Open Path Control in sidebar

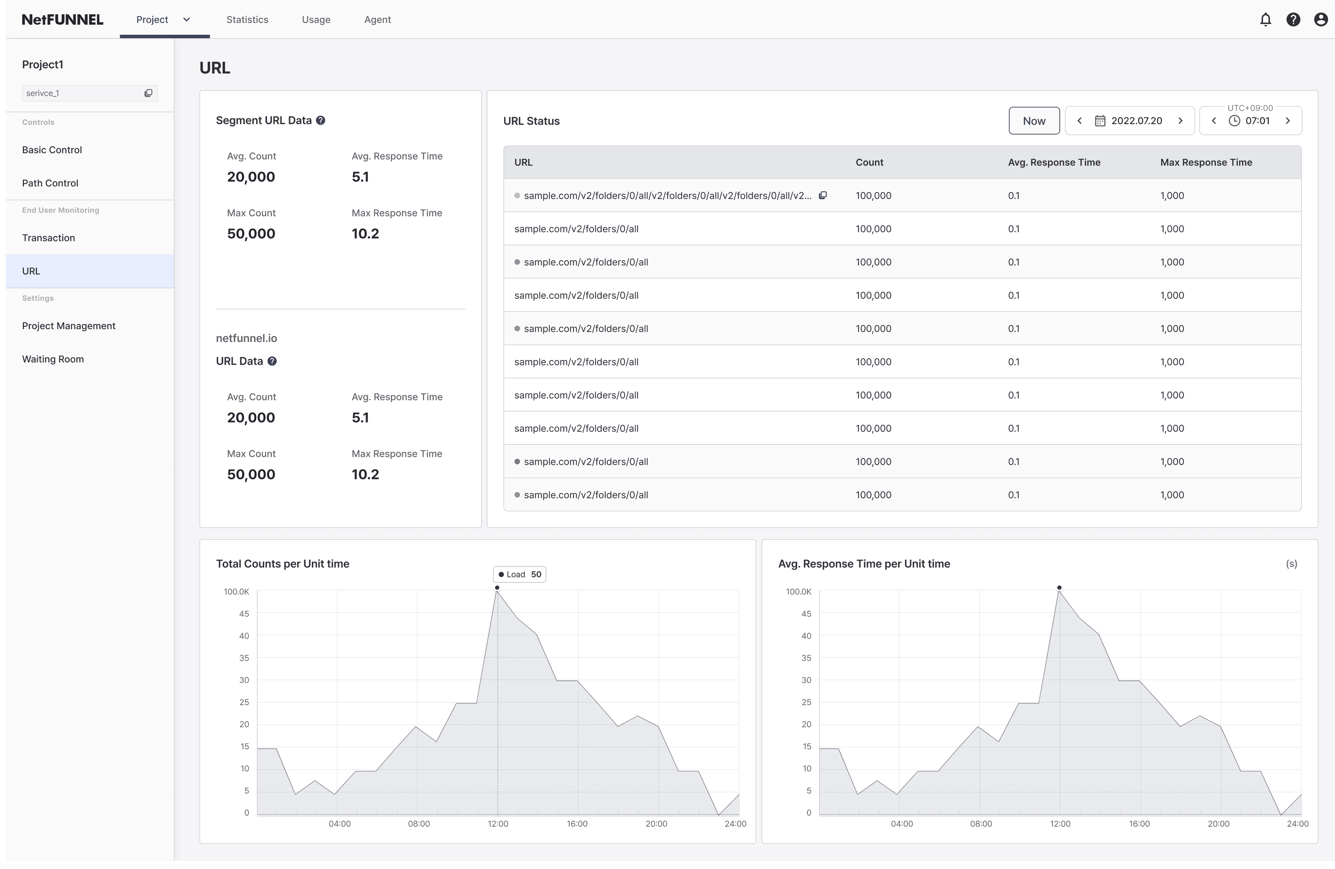point(90,183)
